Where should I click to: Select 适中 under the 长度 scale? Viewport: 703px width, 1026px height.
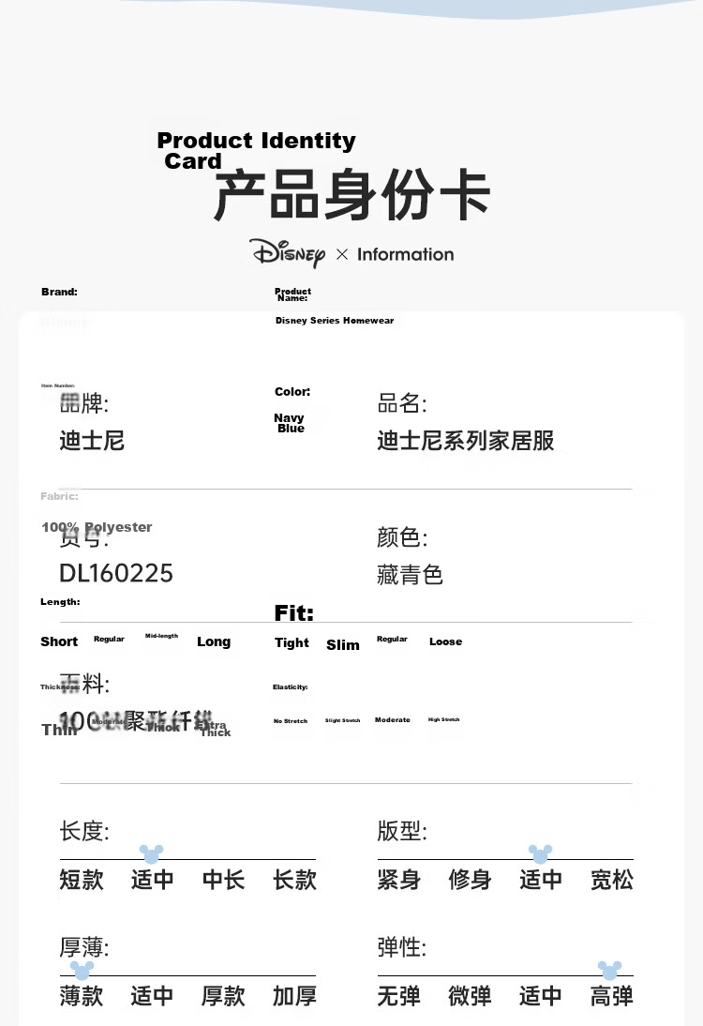point(153,880)
